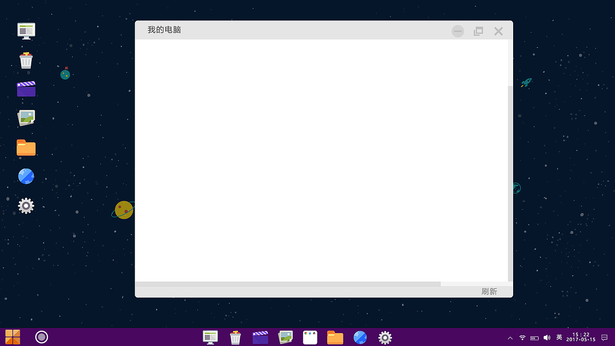This screenshot has height=346, width=615.
Task: Click 刷新 to refresh My Computer
Action: pyautogui.click(x=489, y=291)
